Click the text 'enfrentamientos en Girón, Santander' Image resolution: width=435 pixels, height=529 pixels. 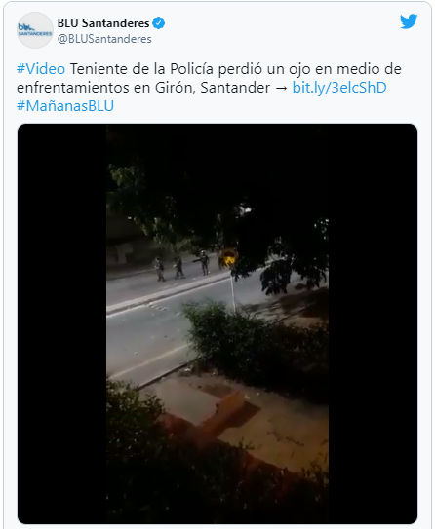point(143,88)
